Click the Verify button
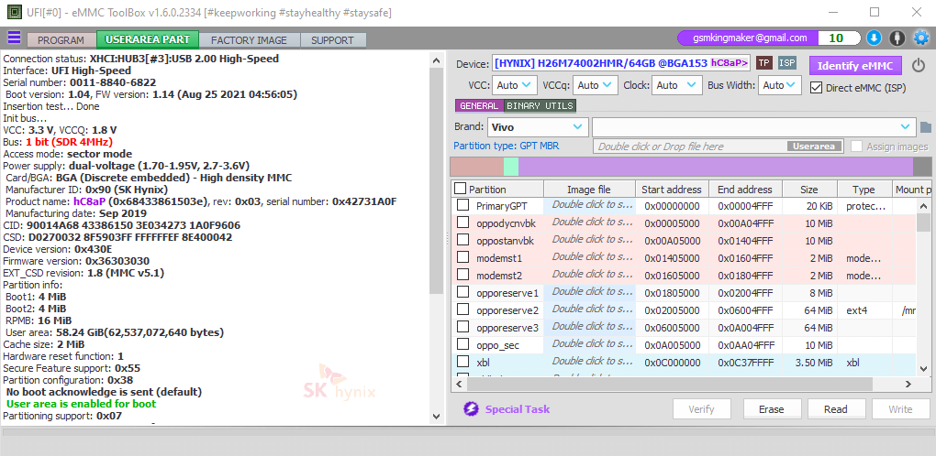 tap(701, 409)
